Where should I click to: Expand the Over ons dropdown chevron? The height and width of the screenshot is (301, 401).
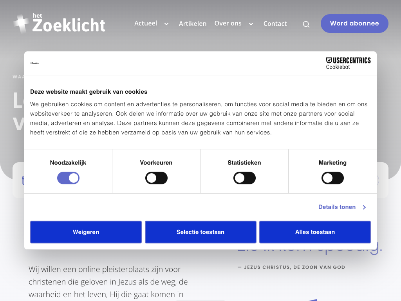coord(251,24)
